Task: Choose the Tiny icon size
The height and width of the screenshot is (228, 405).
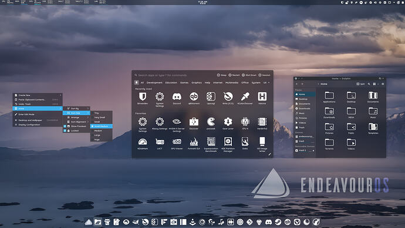Action: click(101, 113)
